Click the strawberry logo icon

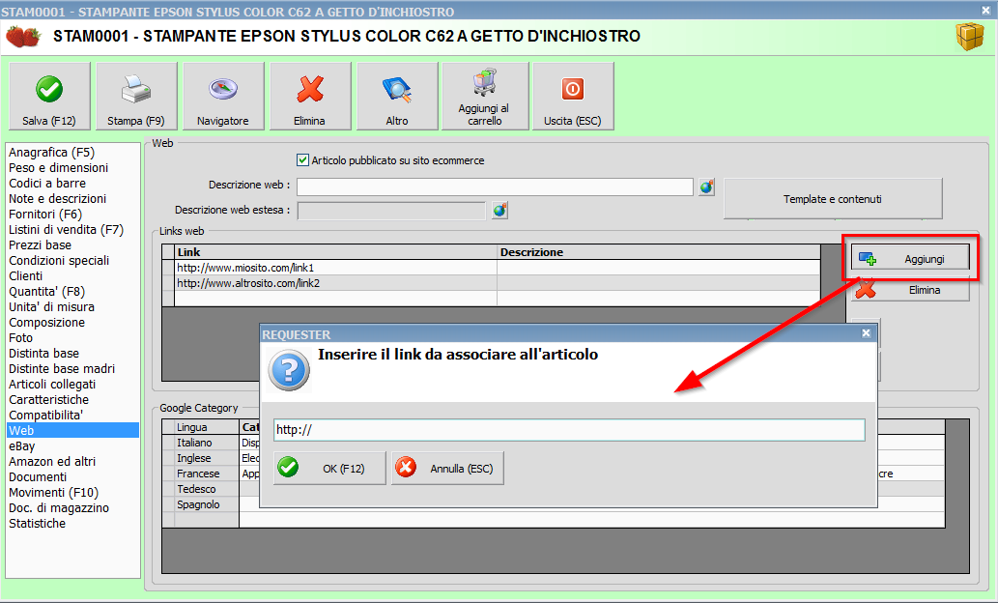coord(23,37)
